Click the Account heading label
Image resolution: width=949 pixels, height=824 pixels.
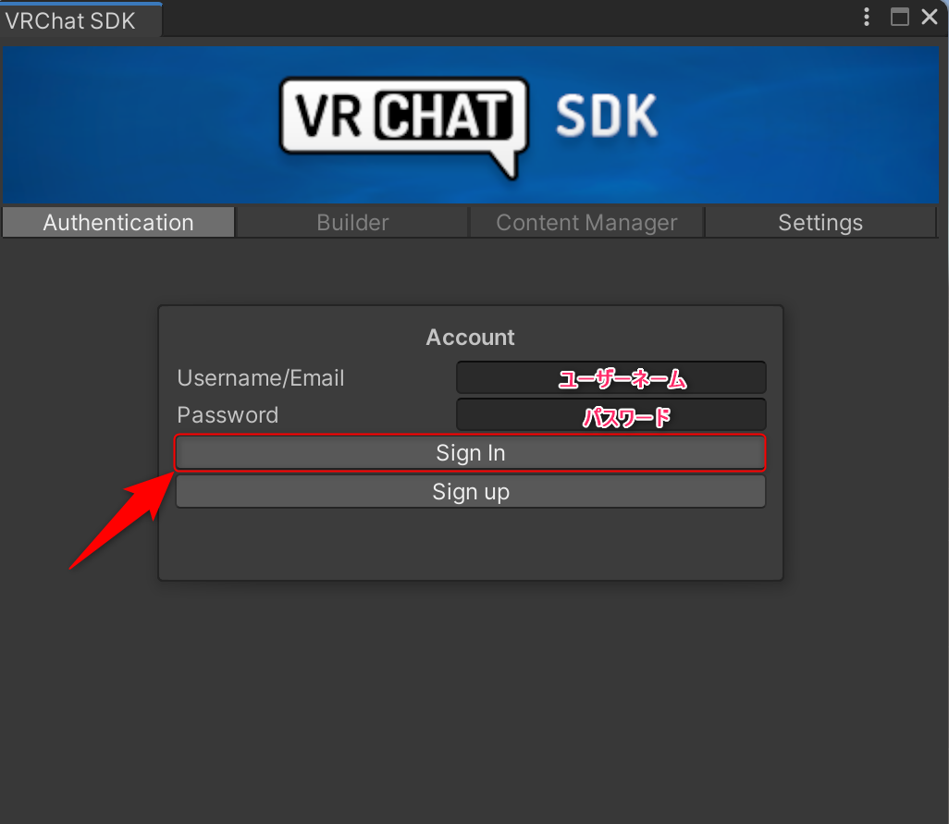coord(470,337)
